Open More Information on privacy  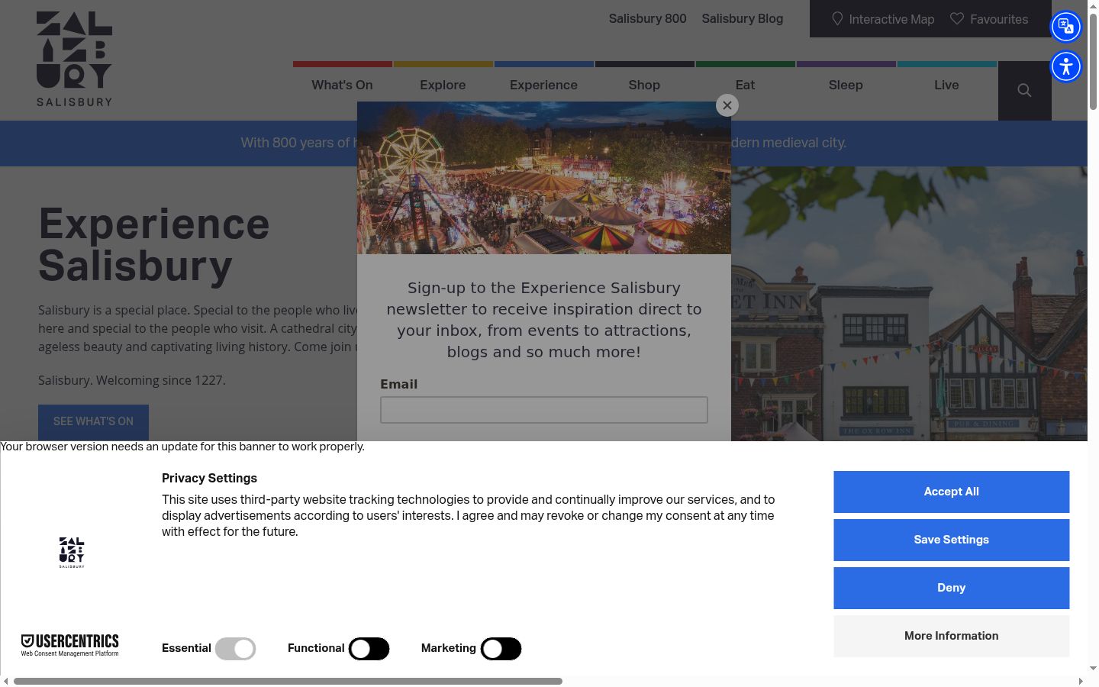pos(951,636)
